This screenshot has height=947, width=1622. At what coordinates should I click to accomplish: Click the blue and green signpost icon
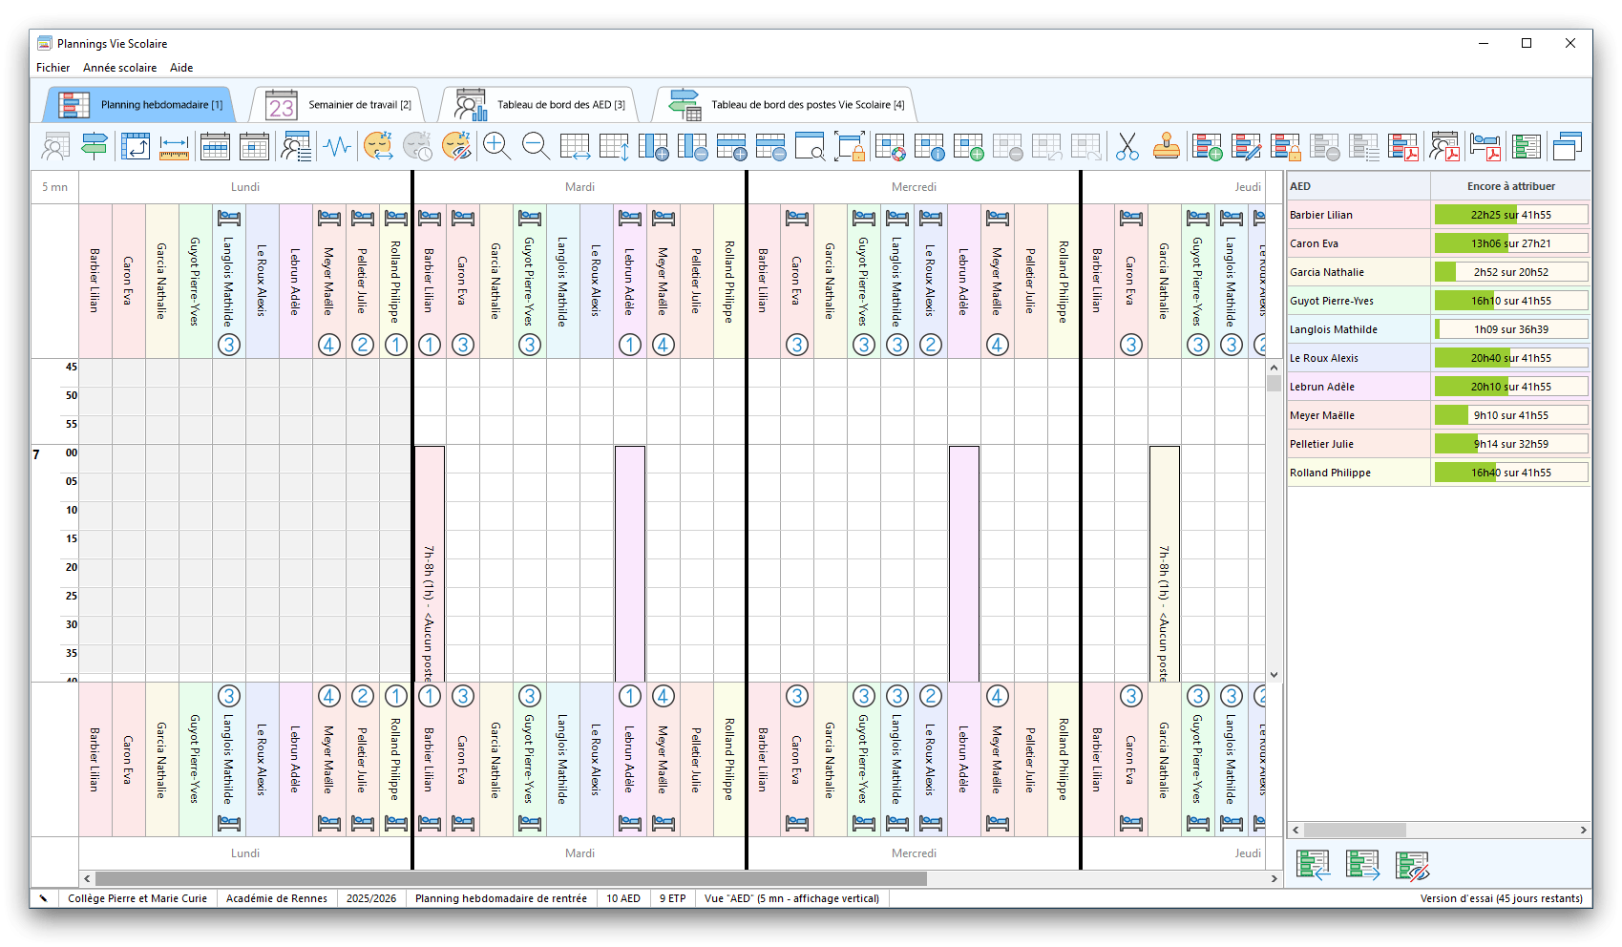pos(95,146)
